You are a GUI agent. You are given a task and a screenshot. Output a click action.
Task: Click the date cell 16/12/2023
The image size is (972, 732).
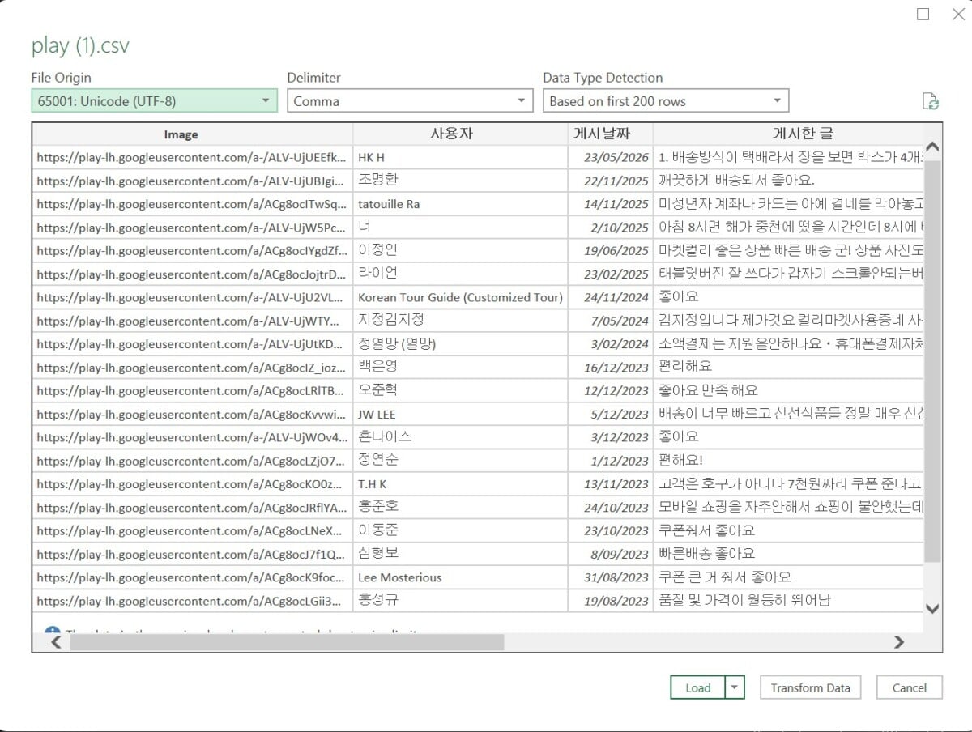(x=611, y=368)
